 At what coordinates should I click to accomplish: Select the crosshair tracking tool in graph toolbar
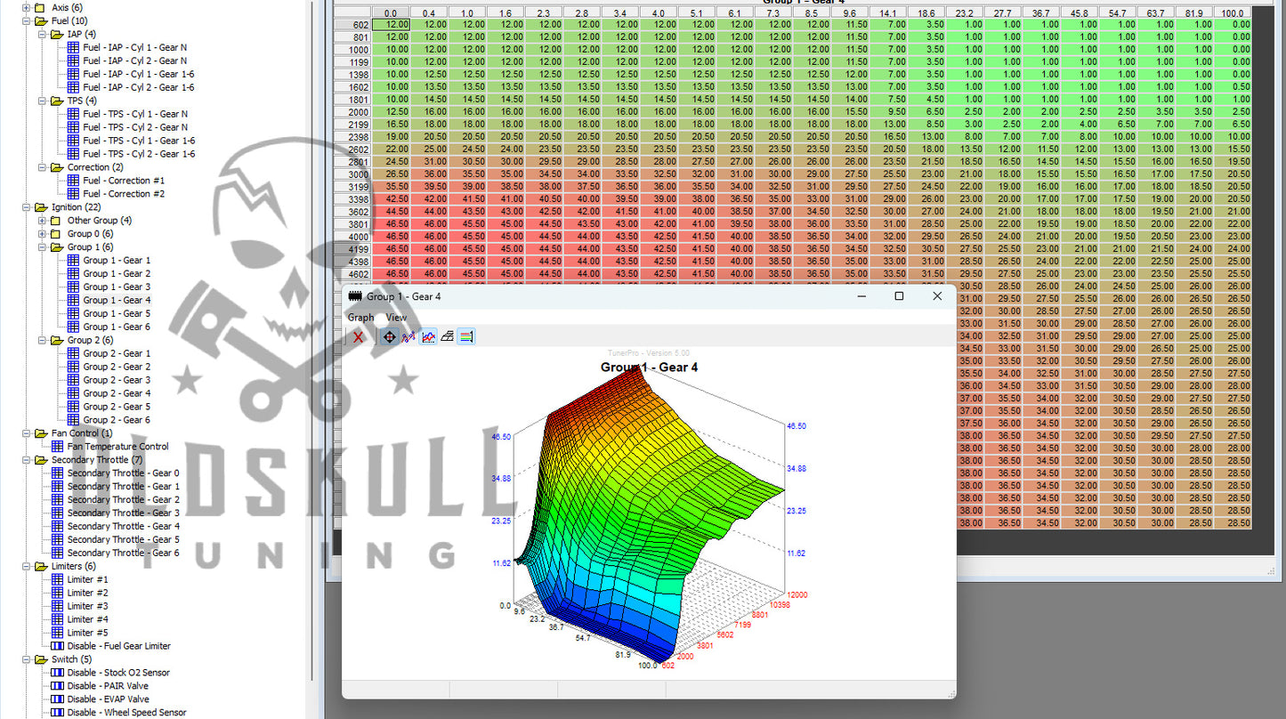point(389,336)
